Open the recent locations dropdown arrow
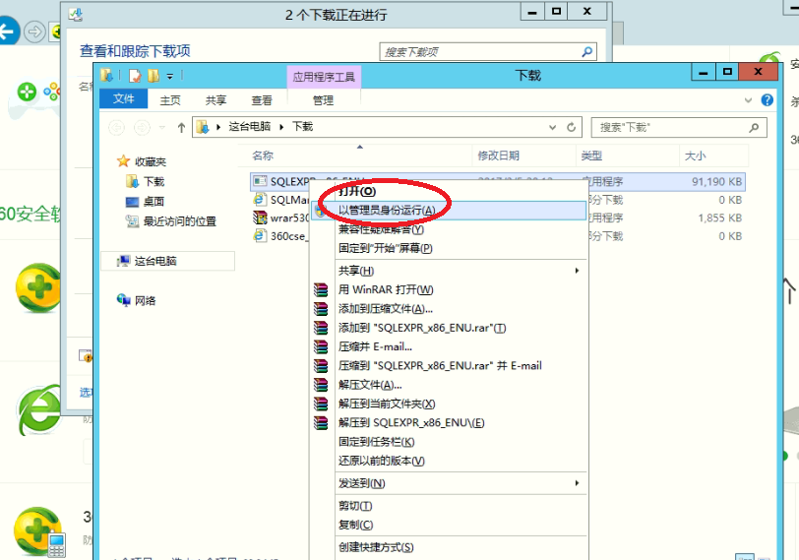799x560 pixels. click(162, 127)
